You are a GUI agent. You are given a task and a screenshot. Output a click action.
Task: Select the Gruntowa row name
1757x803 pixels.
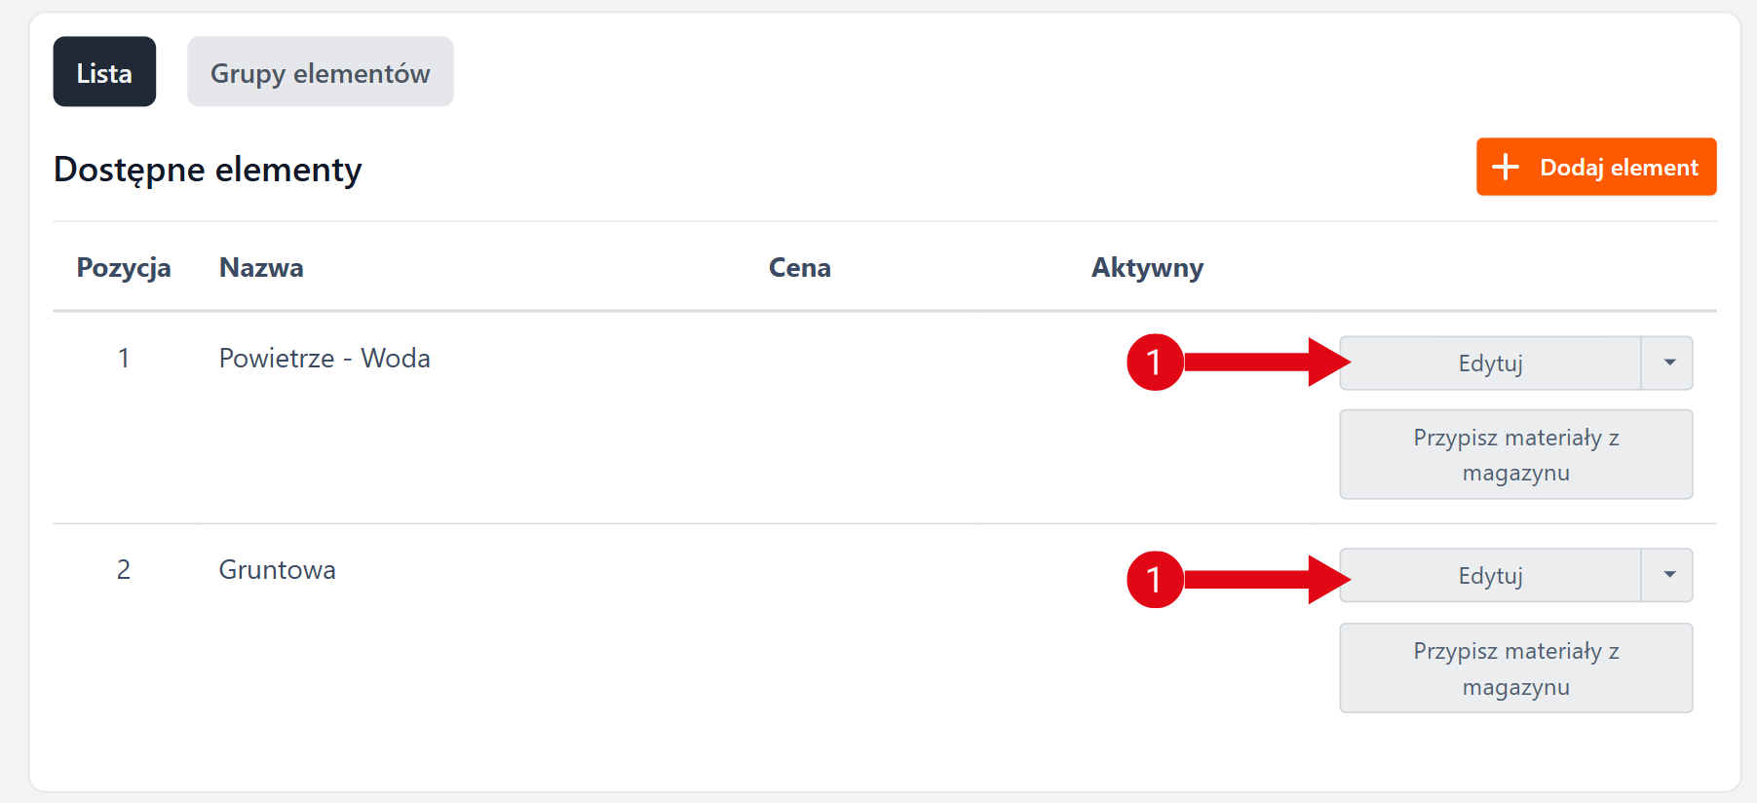[x=277, y=570]
